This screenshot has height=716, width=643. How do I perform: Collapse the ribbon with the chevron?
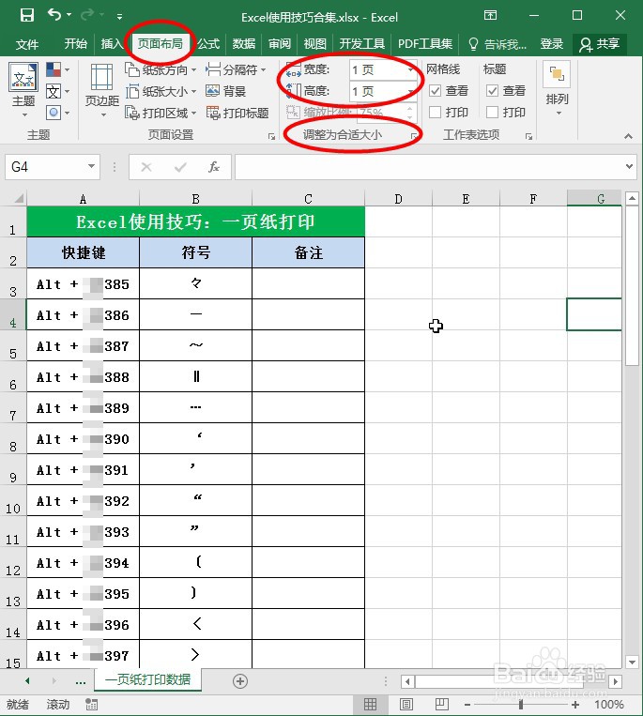click(628, 136)
